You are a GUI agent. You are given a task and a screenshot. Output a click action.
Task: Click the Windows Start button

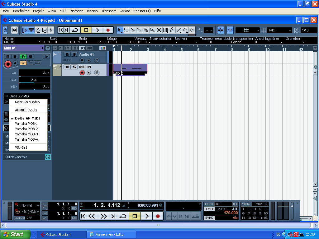click(x=15, y=234)
